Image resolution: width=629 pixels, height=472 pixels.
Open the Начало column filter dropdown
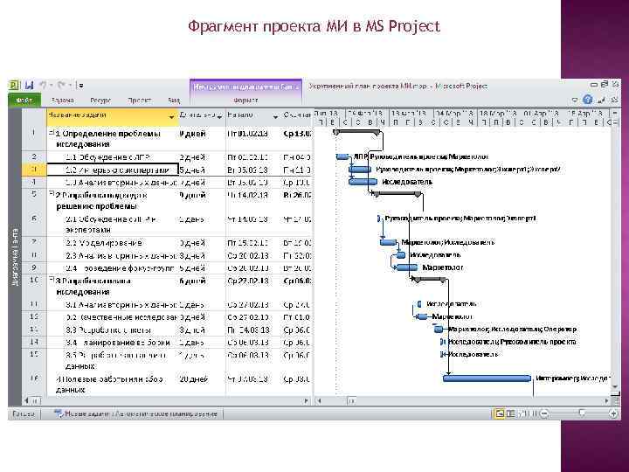pyautogui.click(x=275, y=117)
